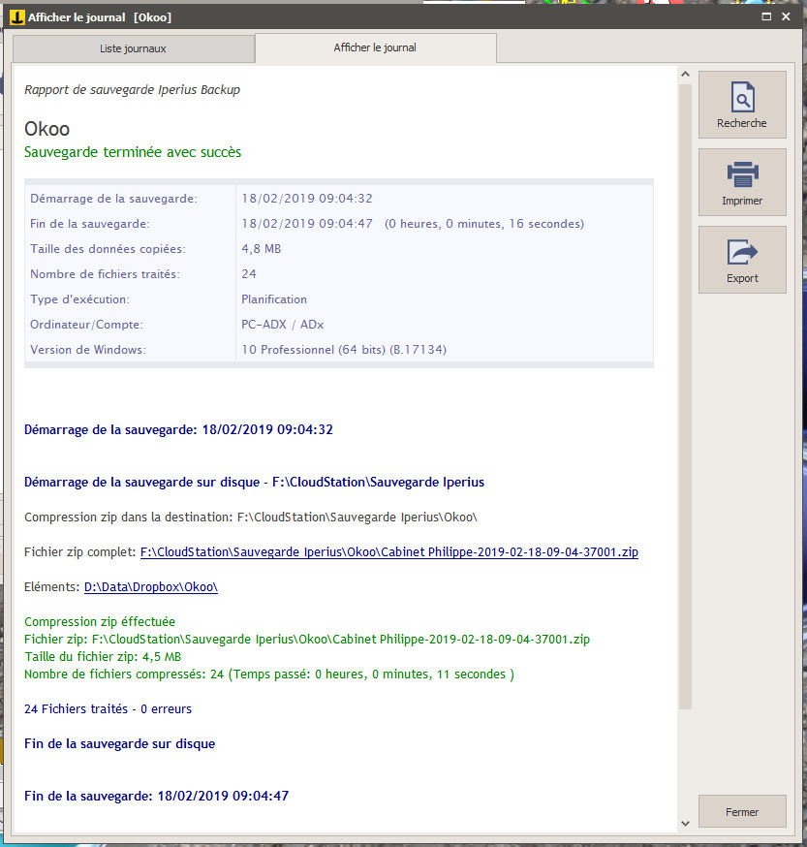Open the D:\Data\Dropbox\Okoo\ link
This screenshot has width=807, height=847.
click(x=150, y=586)
